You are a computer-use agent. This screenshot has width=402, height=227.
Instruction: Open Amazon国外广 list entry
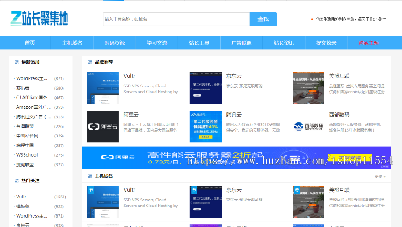pos(33,107)
